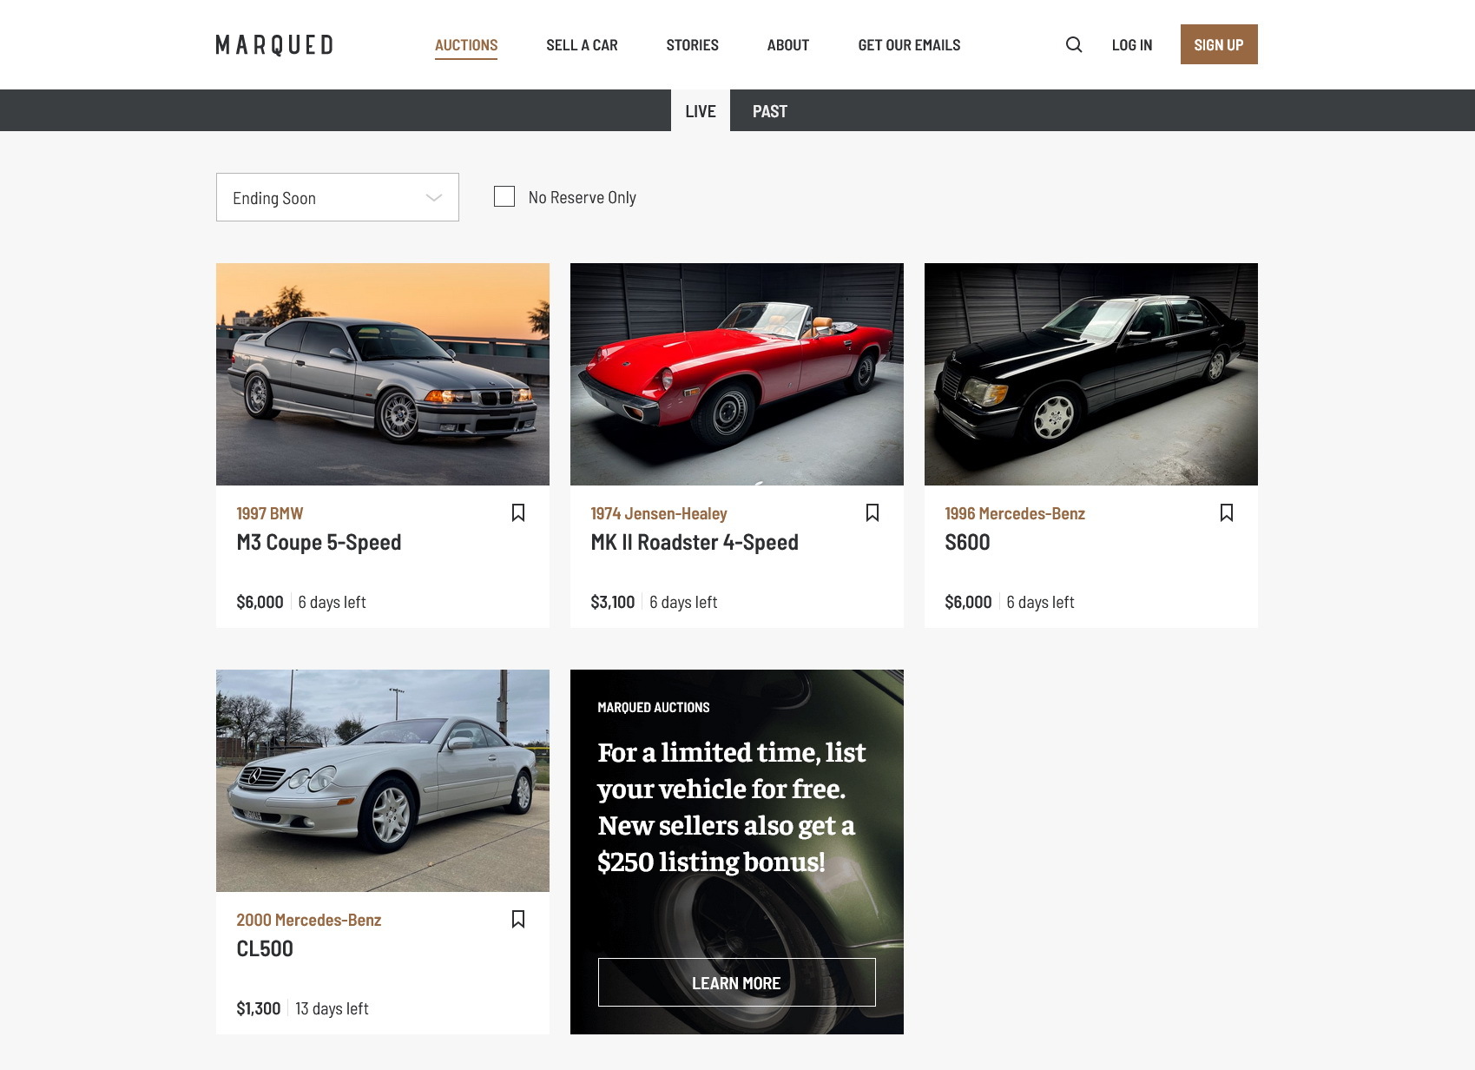Screen dimensions: 1475x1070
Task: Enable the No Reserve Only checkbox
Action: point(504,197)
